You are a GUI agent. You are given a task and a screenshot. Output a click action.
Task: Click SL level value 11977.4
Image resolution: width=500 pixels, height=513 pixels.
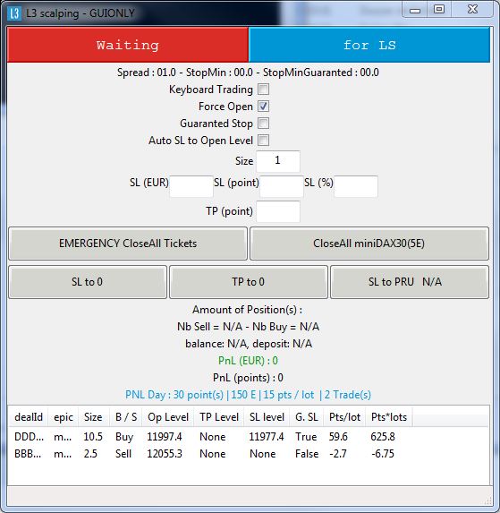tap(267, 436)
